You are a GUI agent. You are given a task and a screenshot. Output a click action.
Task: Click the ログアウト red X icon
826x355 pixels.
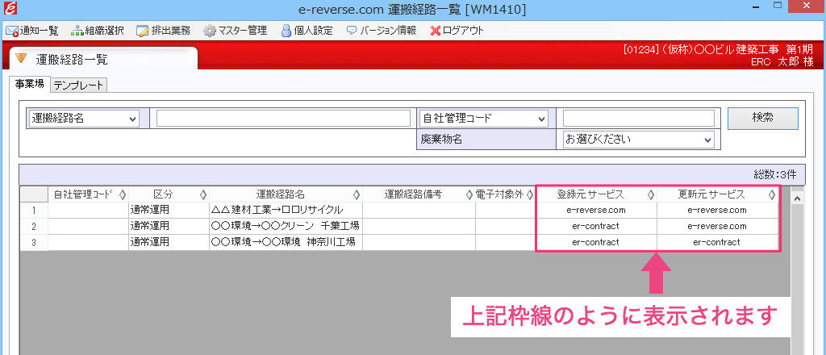point(436,31)
